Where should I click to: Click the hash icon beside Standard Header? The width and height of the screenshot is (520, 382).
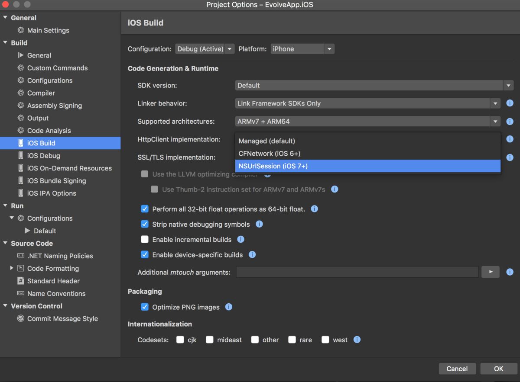(20, 281)
